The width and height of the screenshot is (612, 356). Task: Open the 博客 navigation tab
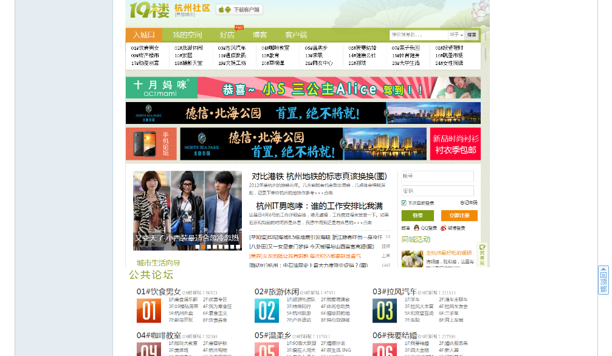click(x=260, y=35)
